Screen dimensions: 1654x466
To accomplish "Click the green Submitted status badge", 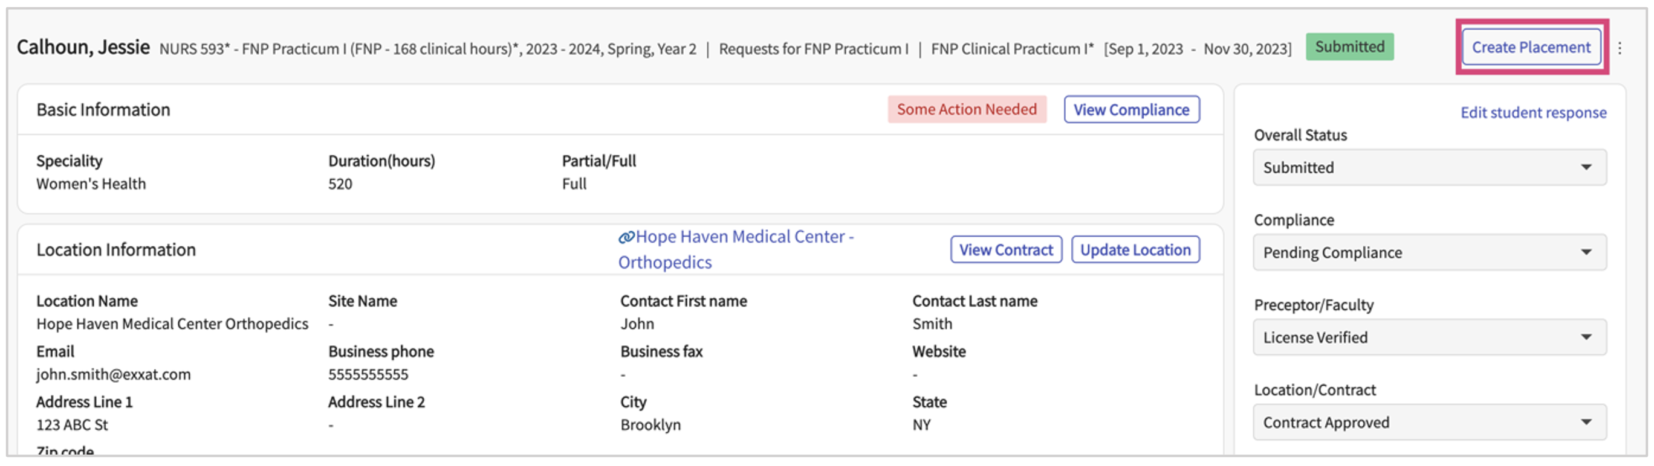I will (1349, 47).
